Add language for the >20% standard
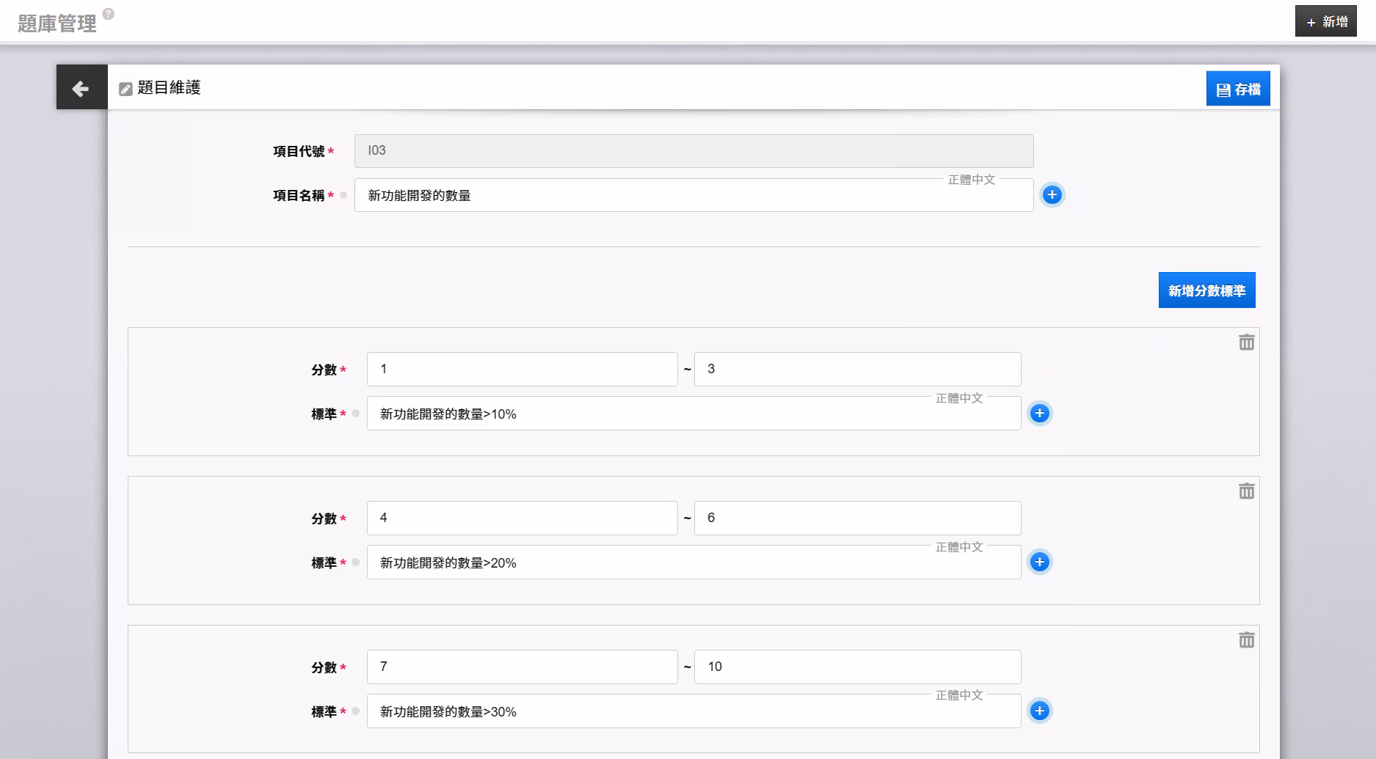Image resolution: width=1376 pixels, height=759 pixels. (1039, 562)
